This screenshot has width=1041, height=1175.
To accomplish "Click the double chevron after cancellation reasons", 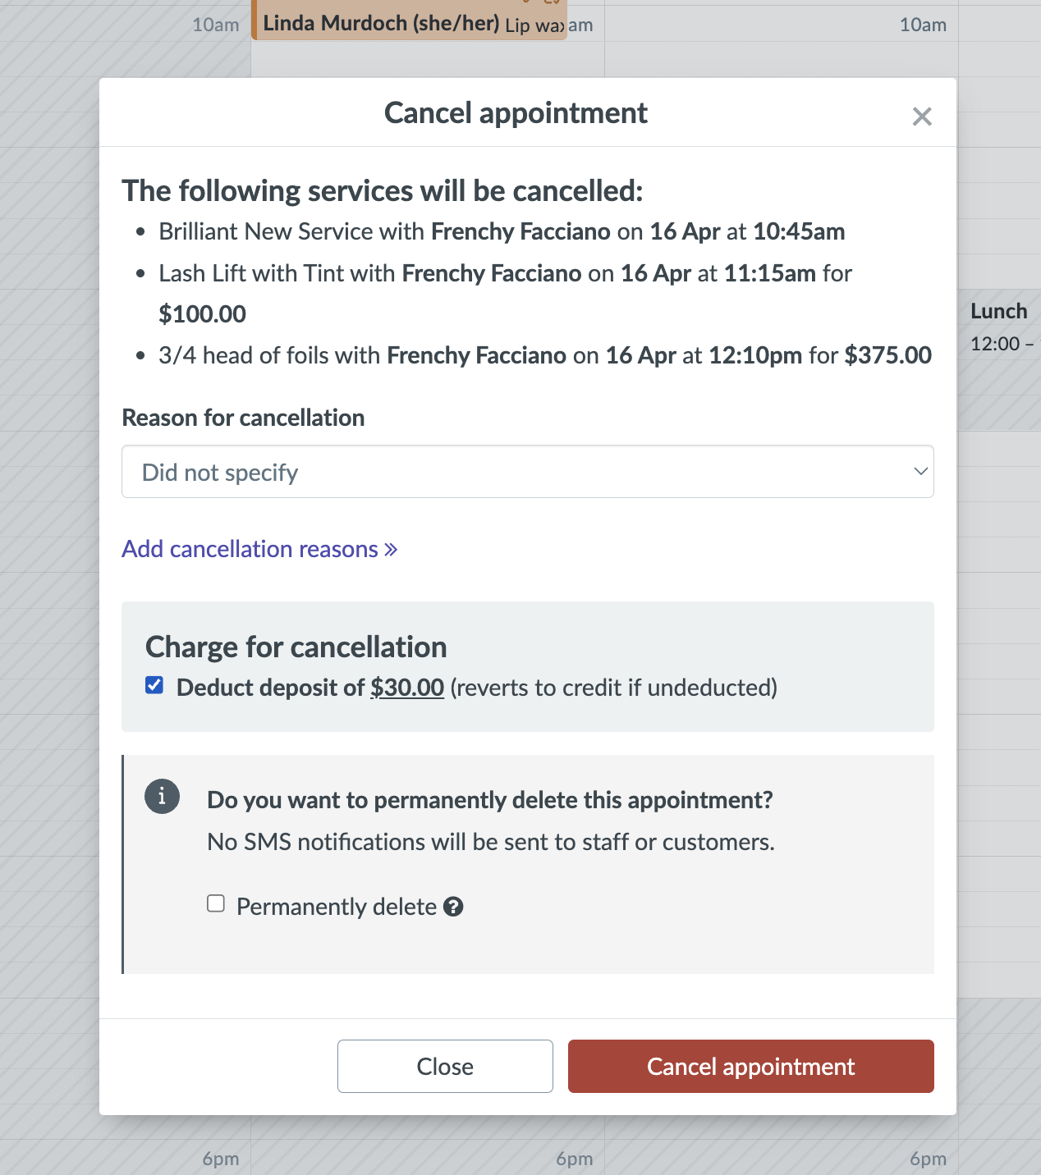I will [x=391, y=549].
